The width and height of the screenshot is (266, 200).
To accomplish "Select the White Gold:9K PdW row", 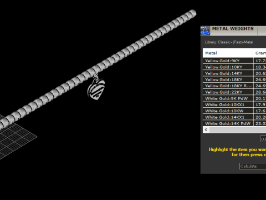I will tap(234, 98).
